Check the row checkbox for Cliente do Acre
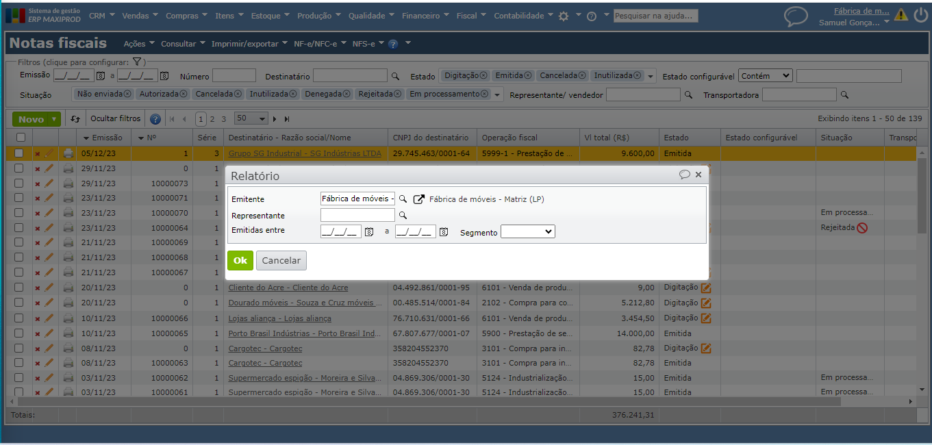 [x=19, y=288]
